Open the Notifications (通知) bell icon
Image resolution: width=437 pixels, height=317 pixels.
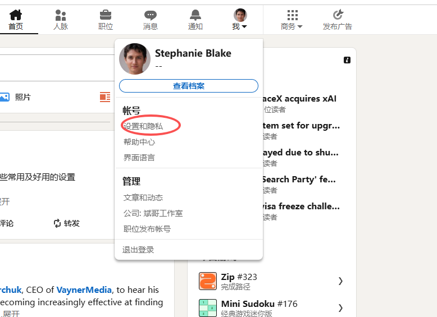point(195,15)
